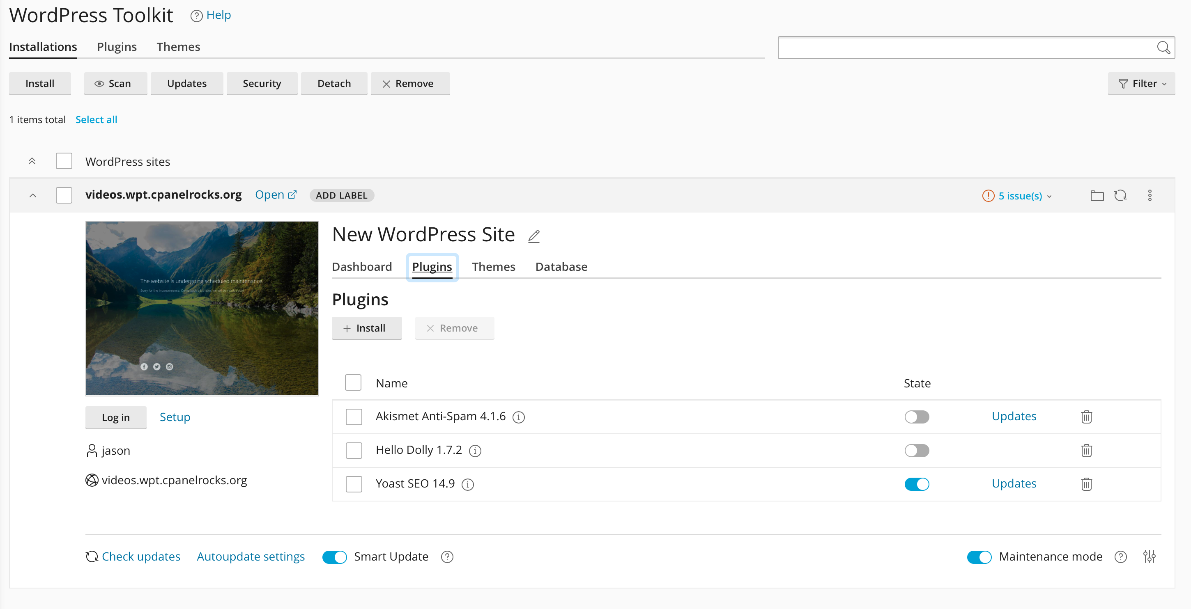Click the site preview thumbnail
The width and height of the screenshot is (1191, 609).
click(202, 308)
